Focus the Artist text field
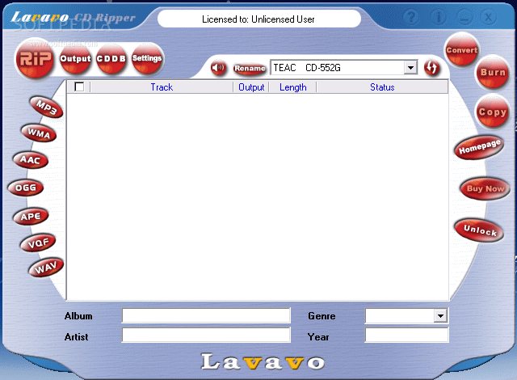Image resolution: width=517 pixels, height=380 pixels. point(206,336)
